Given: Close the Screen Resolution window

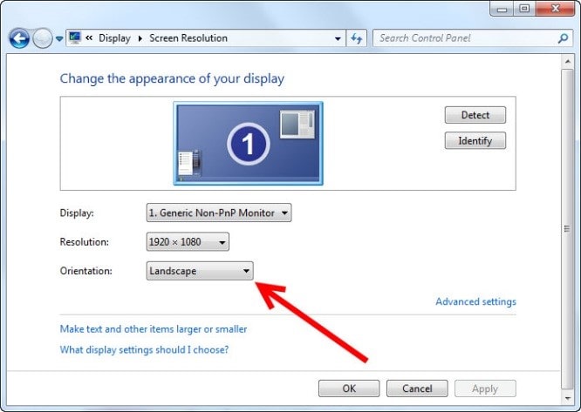Looking at the screenshot, I should [556, 9].
